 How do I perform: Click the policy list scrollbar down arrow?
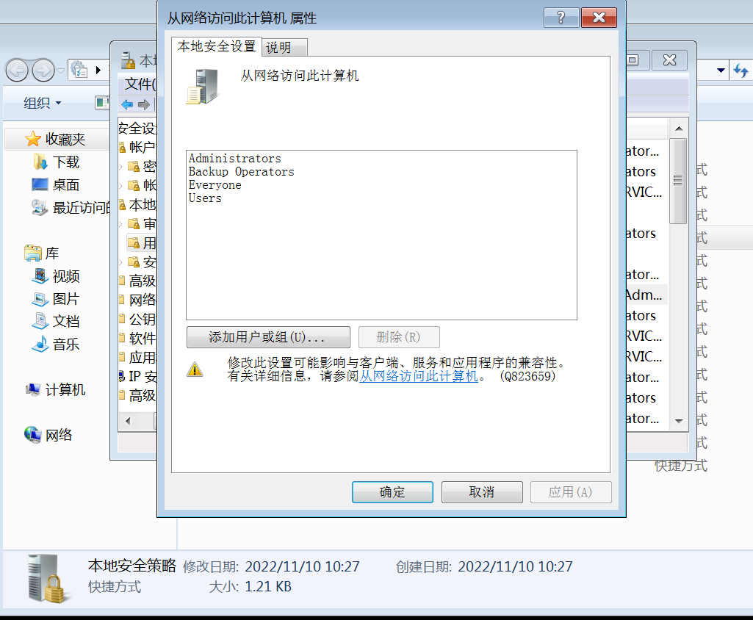coord(679,421)
